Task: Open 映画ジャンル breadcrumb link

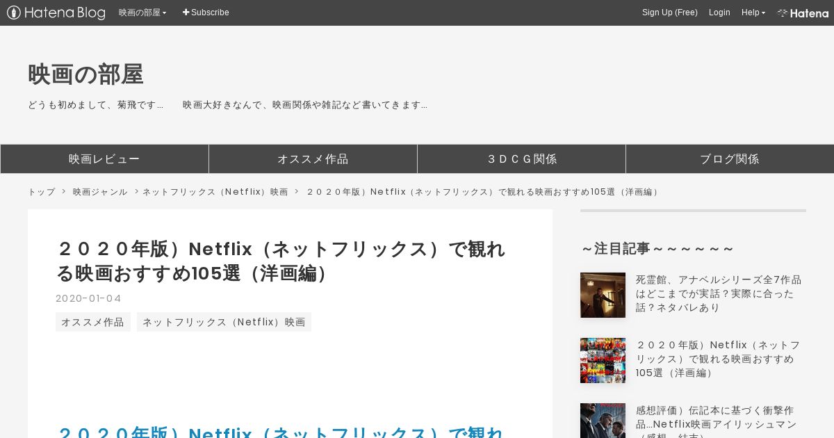Action: [100, 192]
